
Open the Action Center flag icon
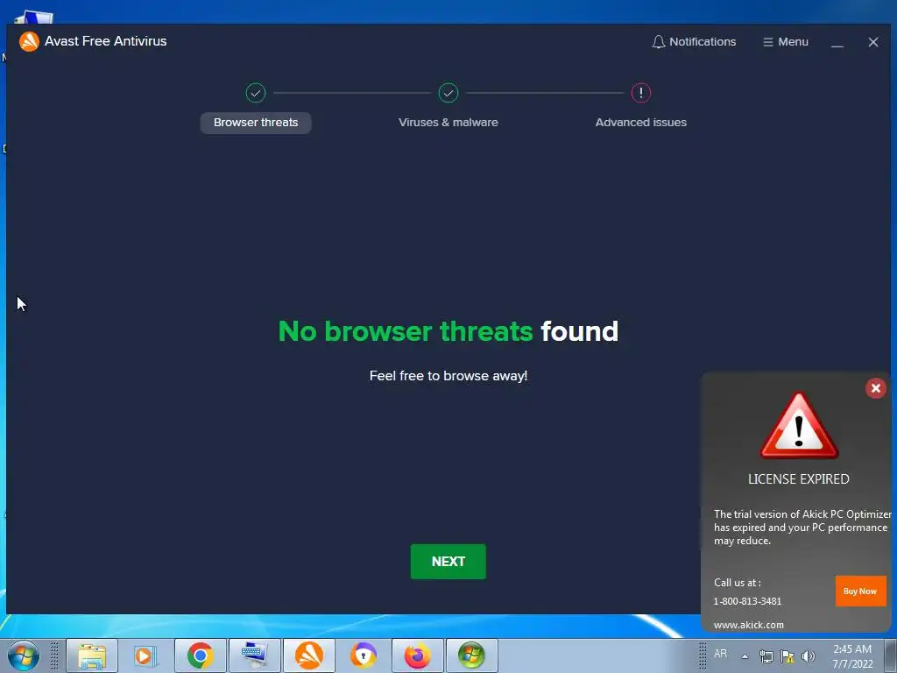pyautogui.click(x=788, y=656)
